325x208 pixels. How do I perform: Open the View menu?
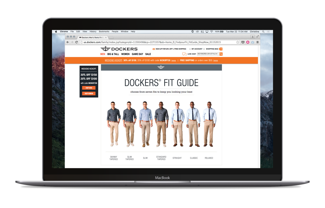85,32
